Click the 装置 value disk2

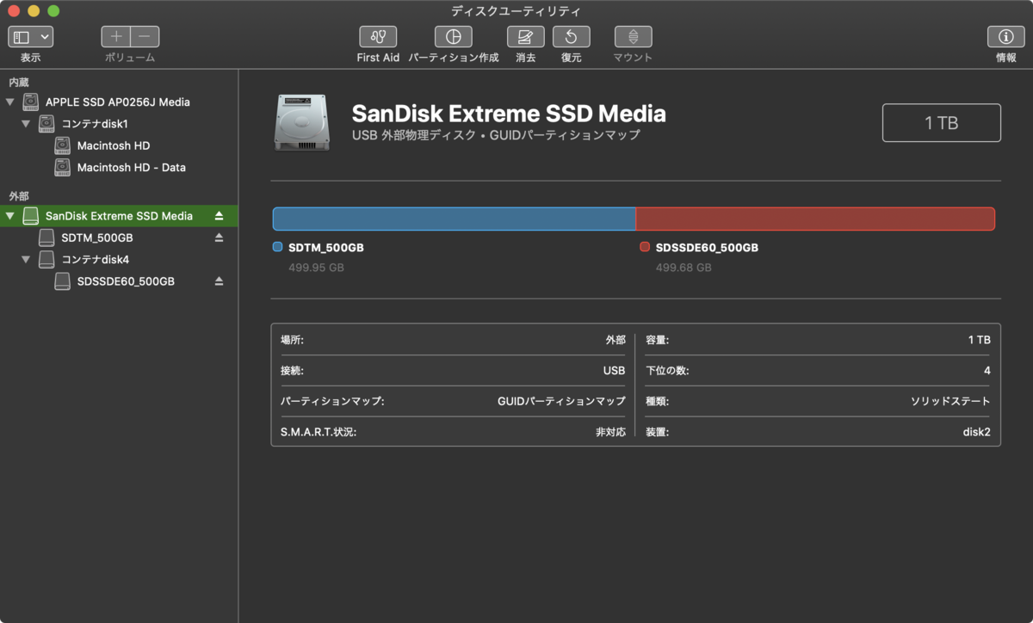(976, 432)
